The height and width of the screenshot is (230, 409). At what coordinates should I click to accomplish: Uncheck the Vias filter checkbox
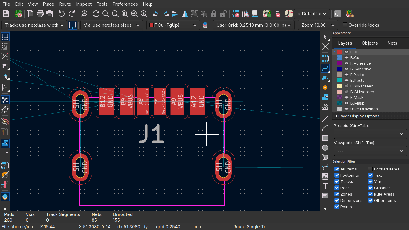coord(370,181)
